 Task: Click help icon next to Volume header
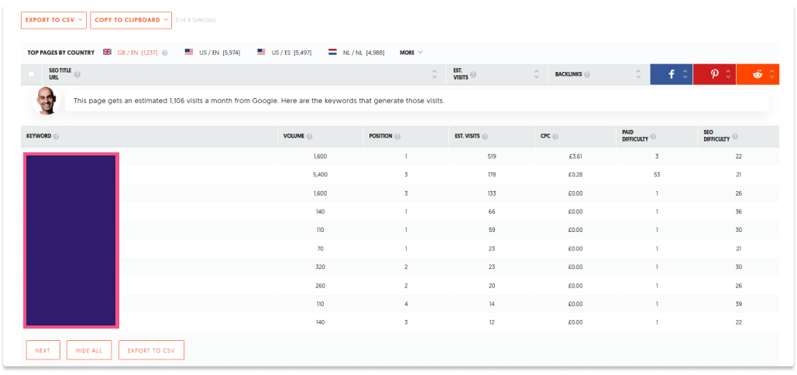pyautogui.click(x=310, y=137)
